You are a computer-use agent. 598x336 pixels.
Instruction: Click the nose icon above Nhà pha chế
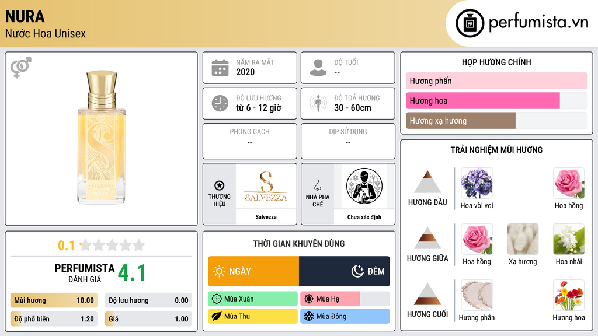click(317, 185)
